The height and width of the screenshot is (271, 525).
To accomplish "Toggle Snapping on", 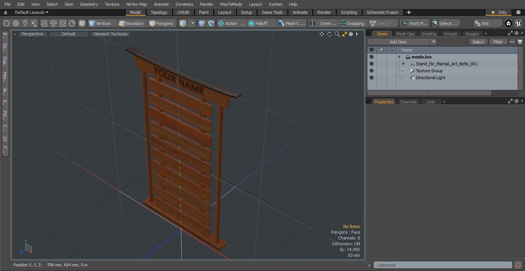I will [352, 23].
